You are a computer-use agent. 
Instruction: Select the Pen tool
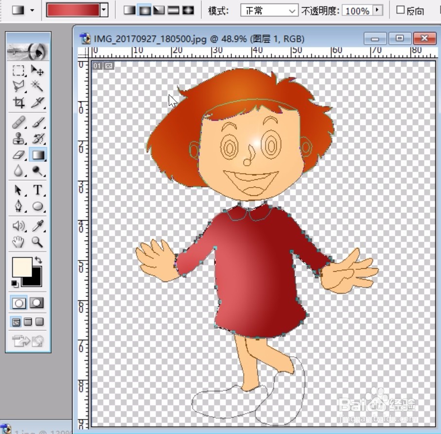(x=18, y=207)
